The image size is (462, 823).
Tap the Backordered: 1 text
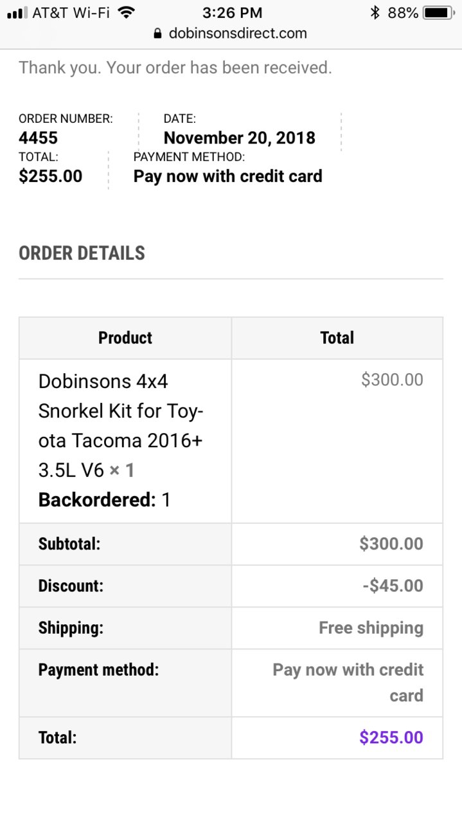[104, 500]
